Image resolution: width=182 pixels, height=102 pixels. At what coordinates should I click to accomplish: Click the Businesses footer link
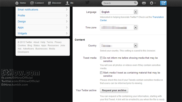pyautogui.click(x=41, y=49)
